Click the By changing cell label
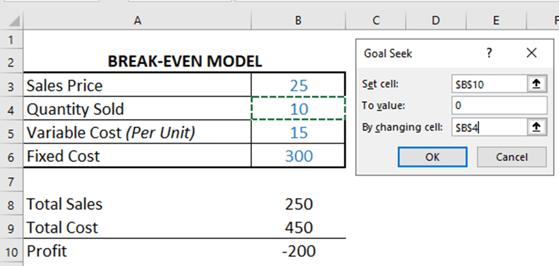This screenshot has height=266, width=559. click(402, 127)
